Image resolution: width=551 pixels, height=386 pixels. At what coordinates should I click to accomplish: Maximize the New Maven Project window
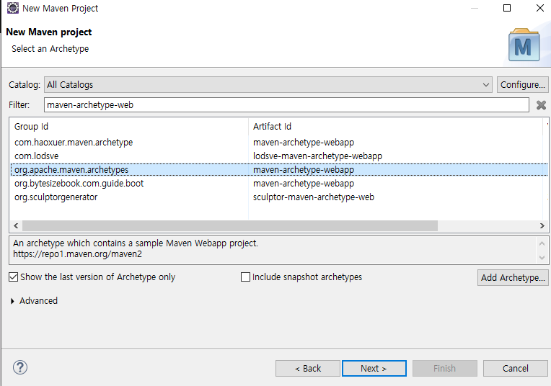pos(507,8)
